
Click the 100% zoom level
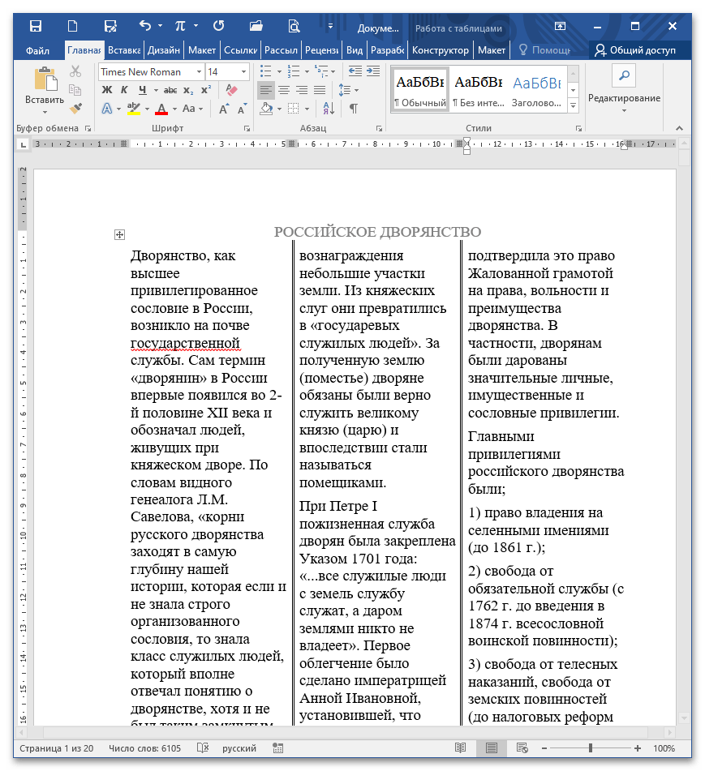coord(664,747)
